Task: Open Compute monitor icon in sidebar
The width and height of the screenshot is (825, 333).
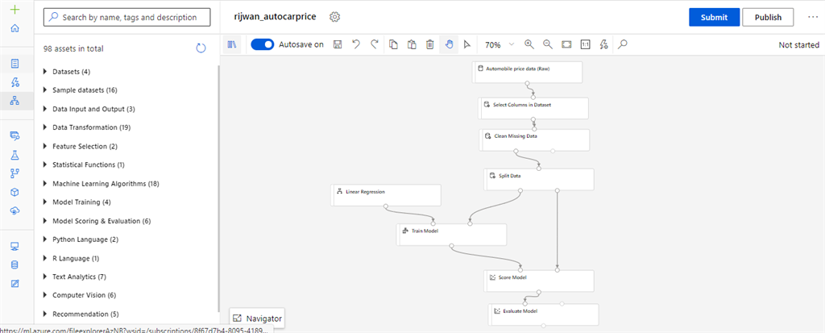Action: 15,247
